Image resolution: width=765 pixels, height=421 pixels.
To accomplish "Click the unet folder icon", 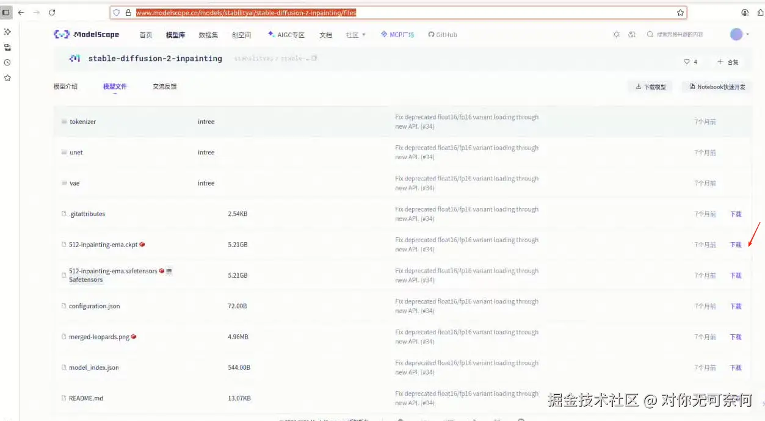I will tap(64, 152).
